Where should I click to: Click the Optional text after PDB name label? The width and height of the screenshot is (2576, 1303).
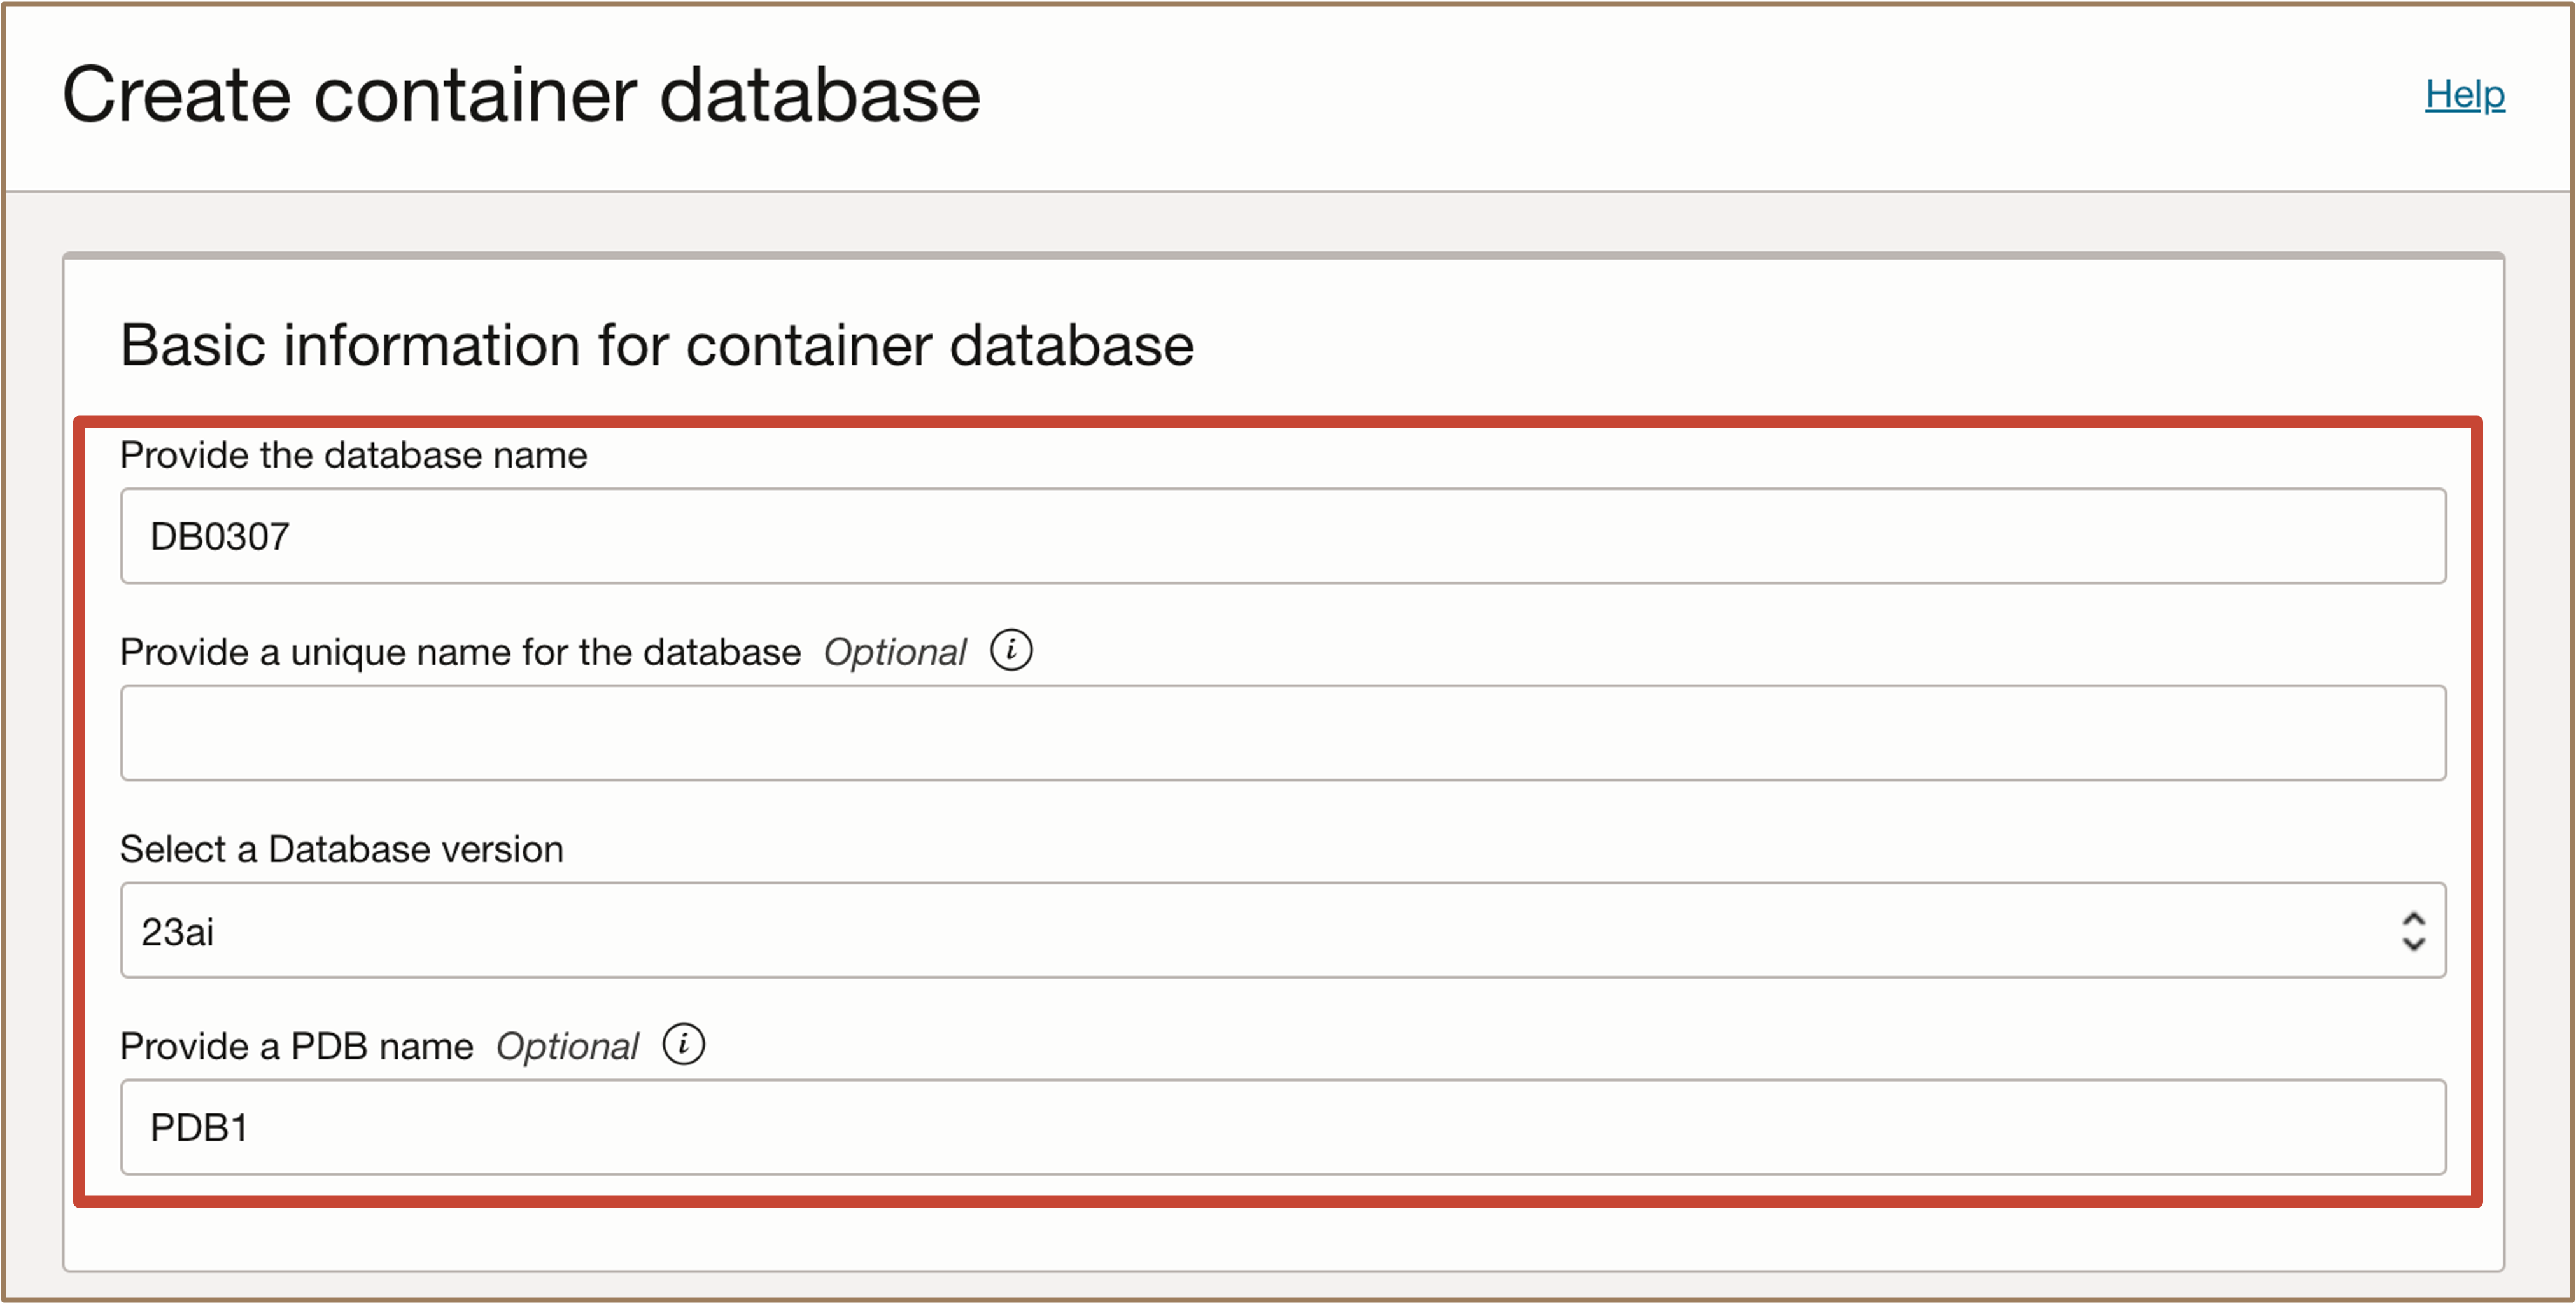567,1046
